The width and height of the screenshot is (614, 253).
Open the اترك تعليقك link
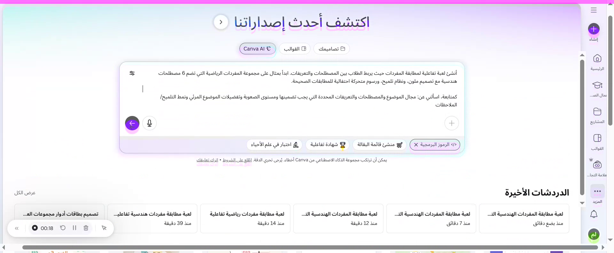(207, 160)
